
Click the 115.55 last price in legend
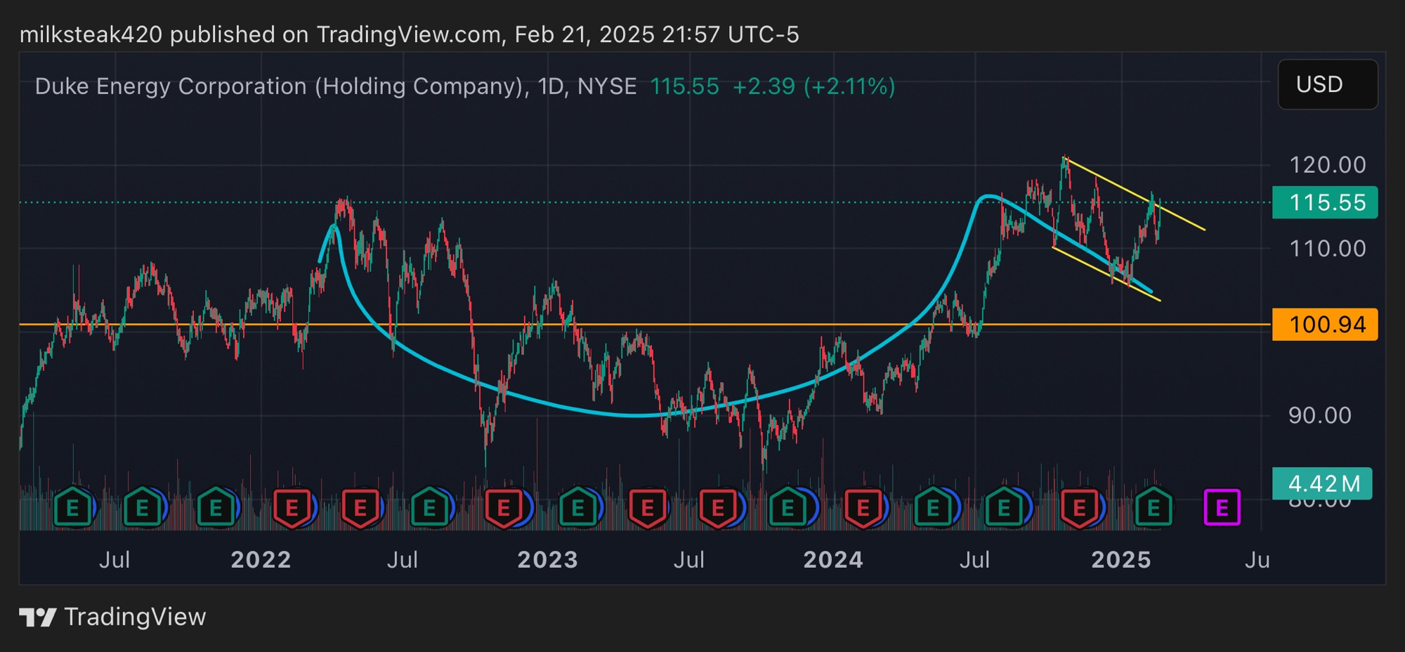coord(684,86)
